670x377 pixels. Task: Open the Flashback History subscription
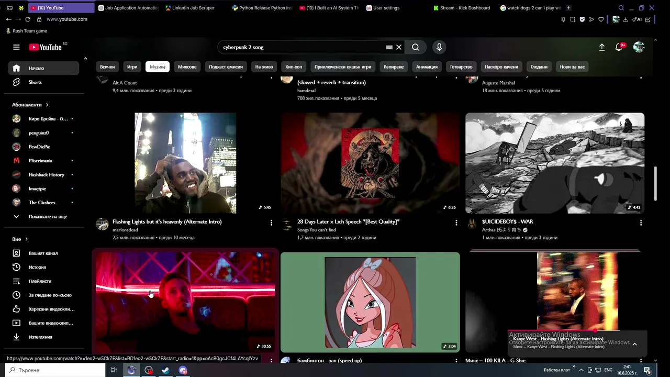(43, 175)
